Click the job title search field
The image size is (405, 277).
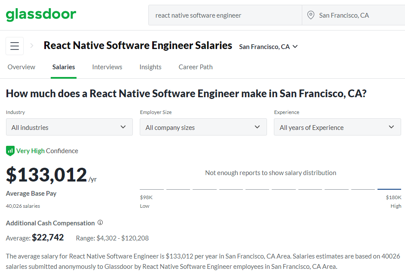click(x=225, y=15)
